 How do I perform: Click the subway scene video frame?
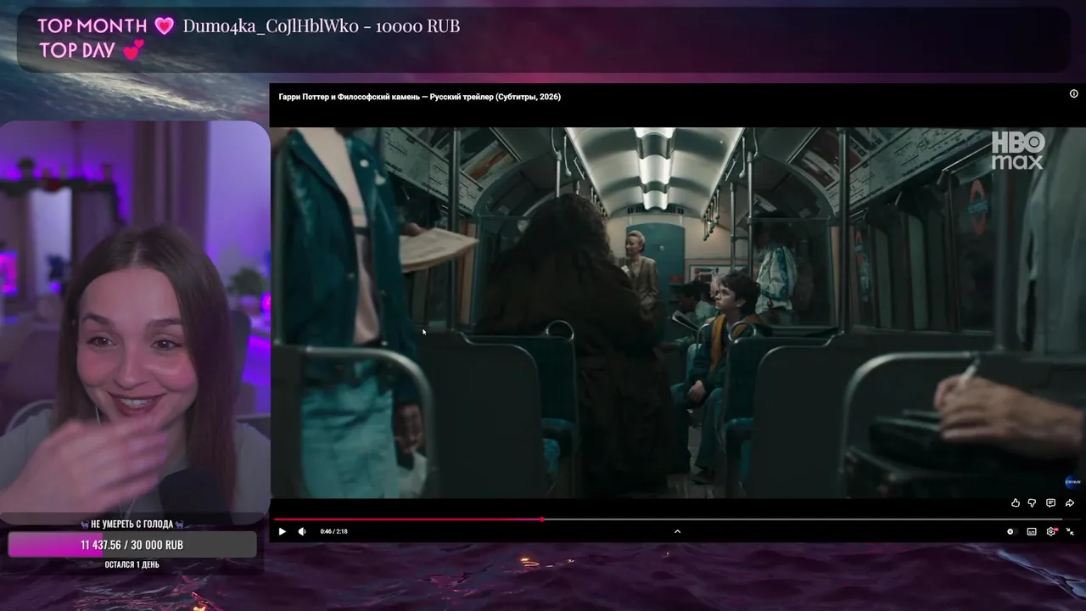[x=678, y=312]
